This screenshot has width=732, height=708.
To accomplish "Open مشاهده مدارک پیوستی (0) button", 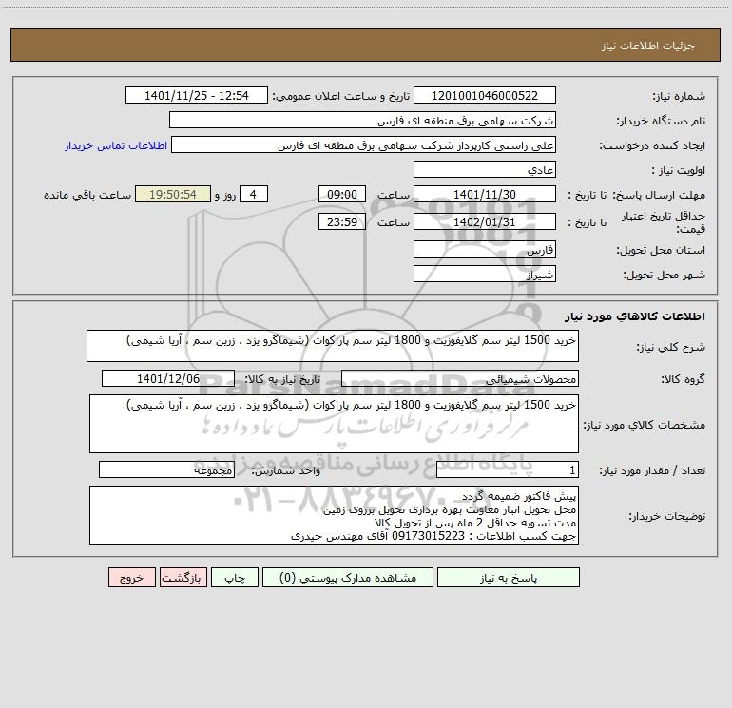I will 348,577.
